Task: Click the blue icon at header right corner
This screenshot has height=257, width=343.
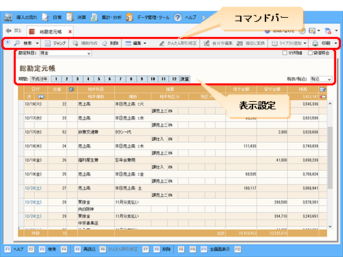Action: click(322, 90)
